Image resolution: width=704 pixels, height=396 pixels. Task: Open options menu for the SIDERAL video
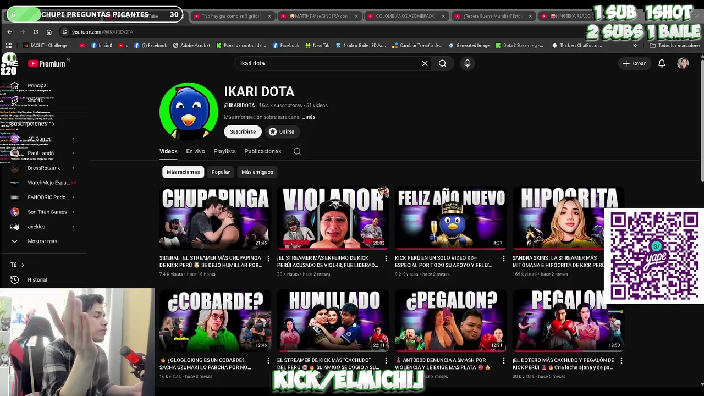(x=268, y=258)
